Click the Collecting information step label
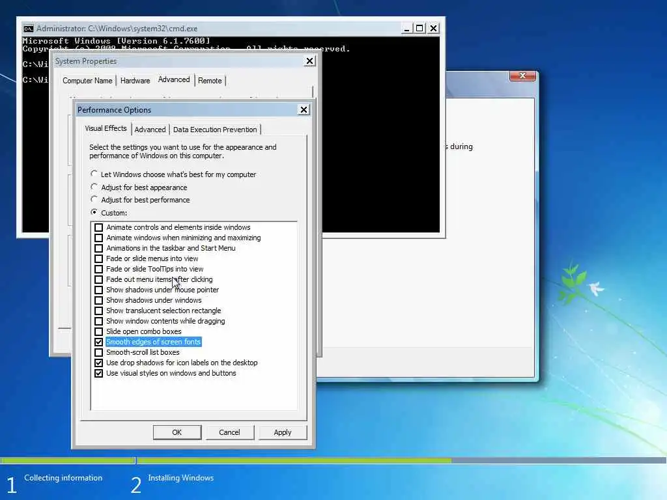The height and width of the screenshot is (500, 667). (x=63, y=478)
